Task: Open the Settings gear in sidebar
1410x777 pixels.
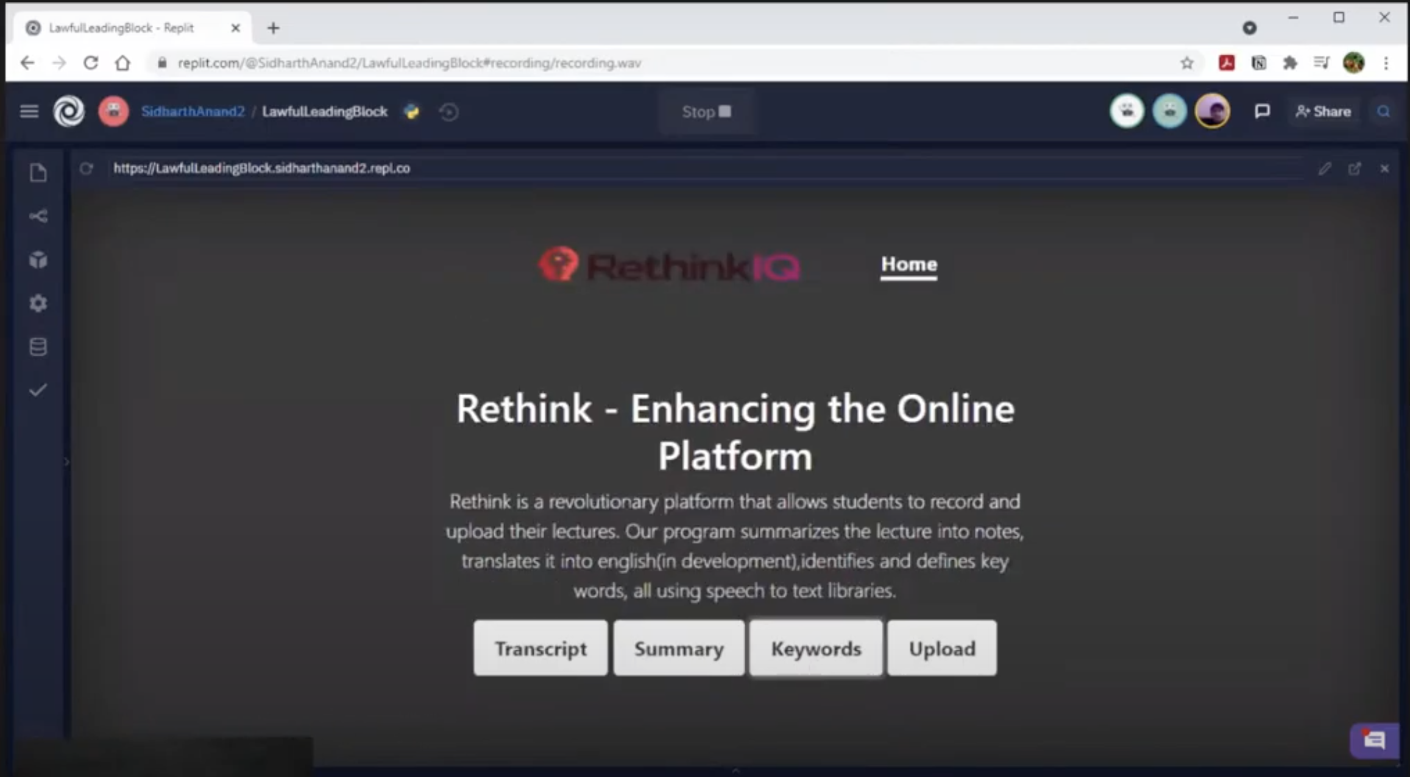Action: pyautogui.click(x=38, y=303)
